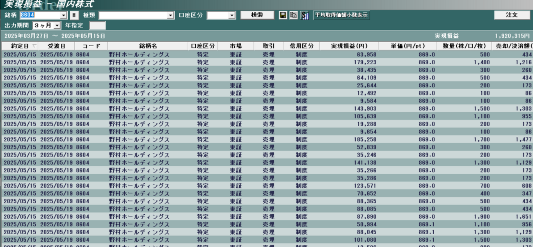Open the 銘柄 code dropdown arrow
The height and width of the screenshot is (247, 533).
(63, 15)
